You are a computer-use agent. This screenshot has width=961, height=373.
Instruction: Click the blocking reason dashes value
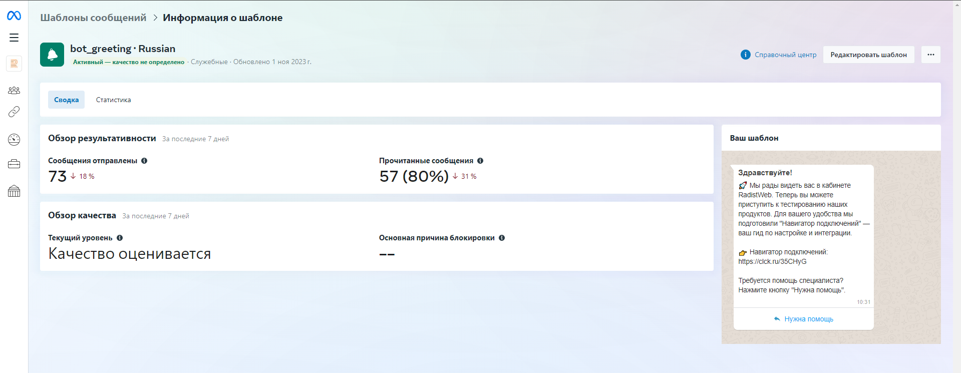pos(387,254)
